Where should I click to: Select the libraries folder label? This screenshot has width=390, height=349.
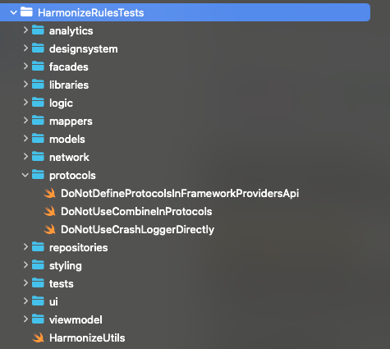tap(69, 85)
